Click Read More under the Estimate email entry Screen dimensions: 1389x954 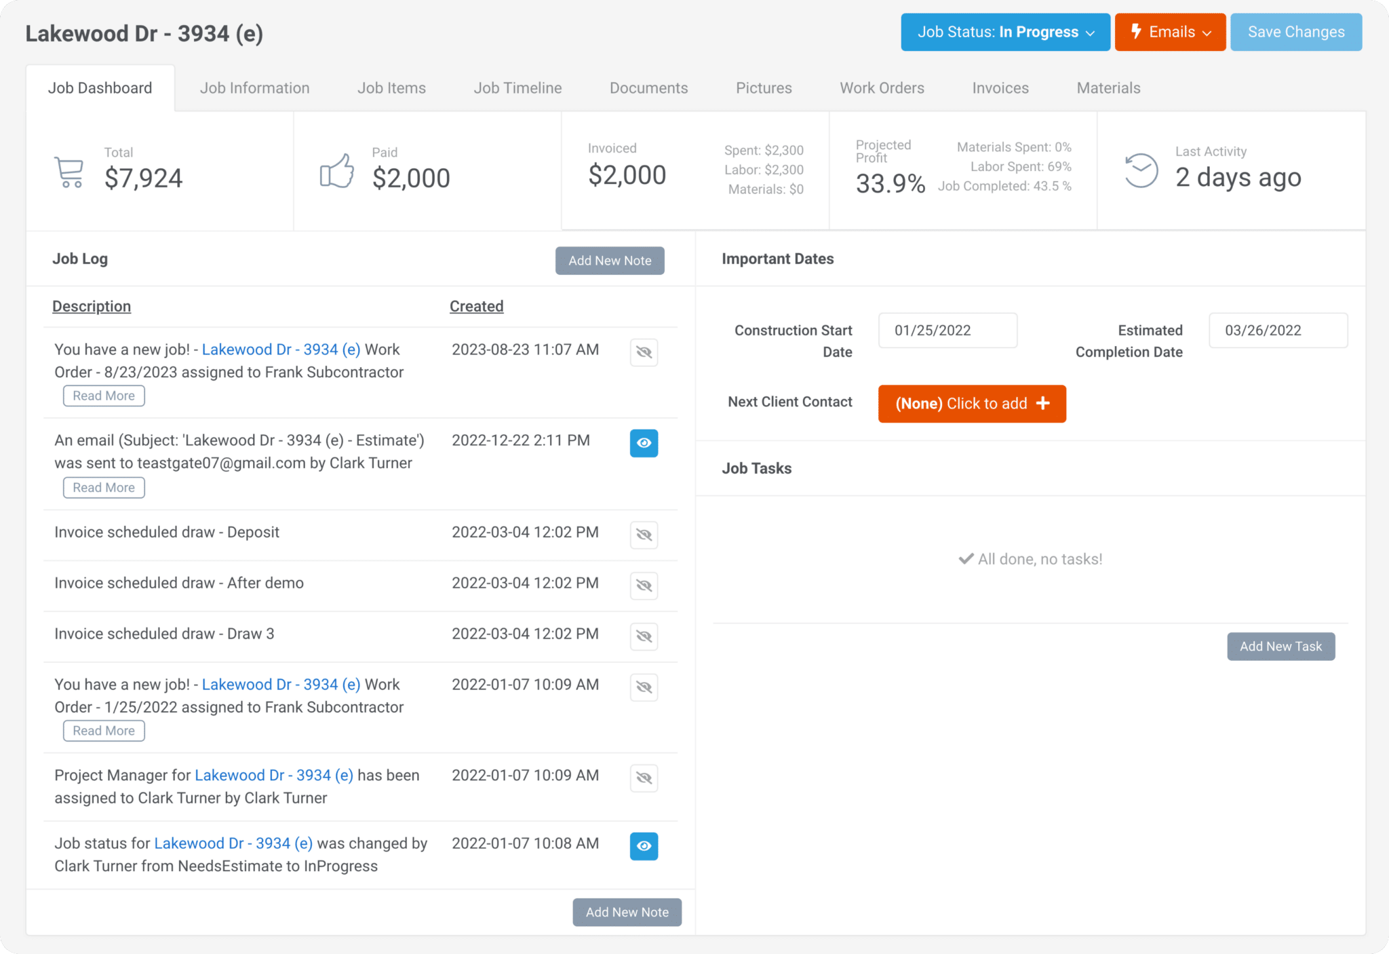pyautogui.click(x=104, y=487)
